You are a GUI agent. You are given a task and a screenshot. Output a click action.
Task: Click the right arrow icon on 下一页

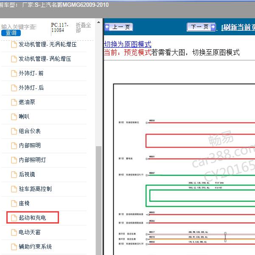(x=213, y=27)
